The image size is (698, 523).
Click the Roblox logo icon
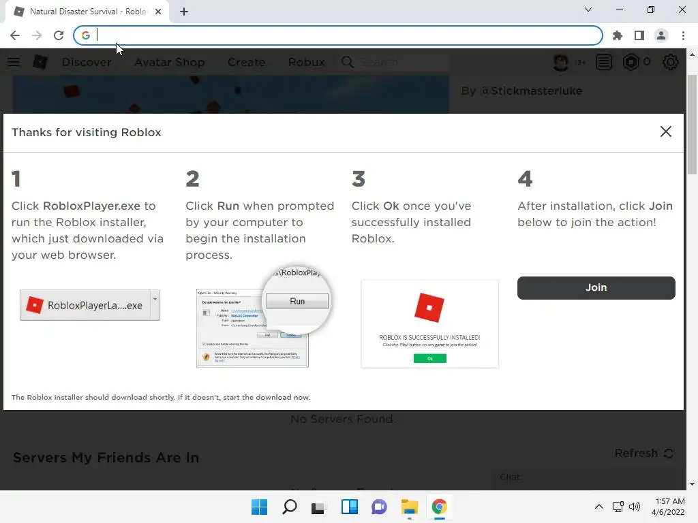(40, 62)
